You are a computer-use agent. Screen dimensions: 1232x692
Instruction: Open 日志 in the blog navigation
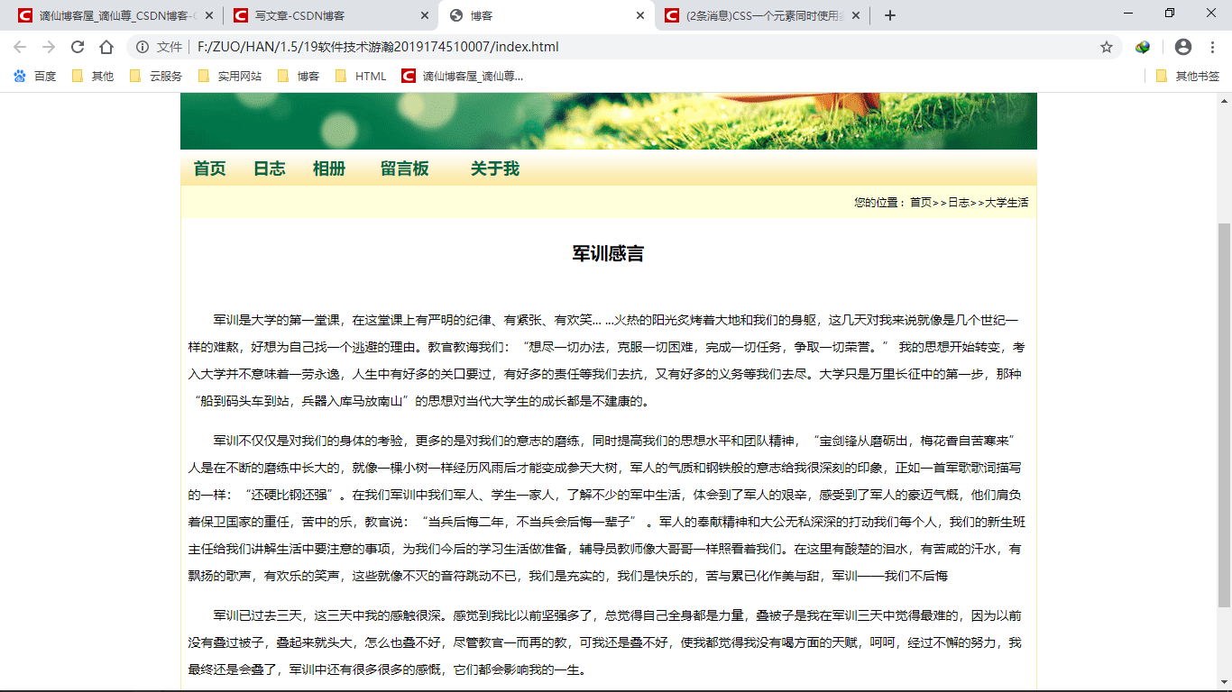click(x=269, y=168)
